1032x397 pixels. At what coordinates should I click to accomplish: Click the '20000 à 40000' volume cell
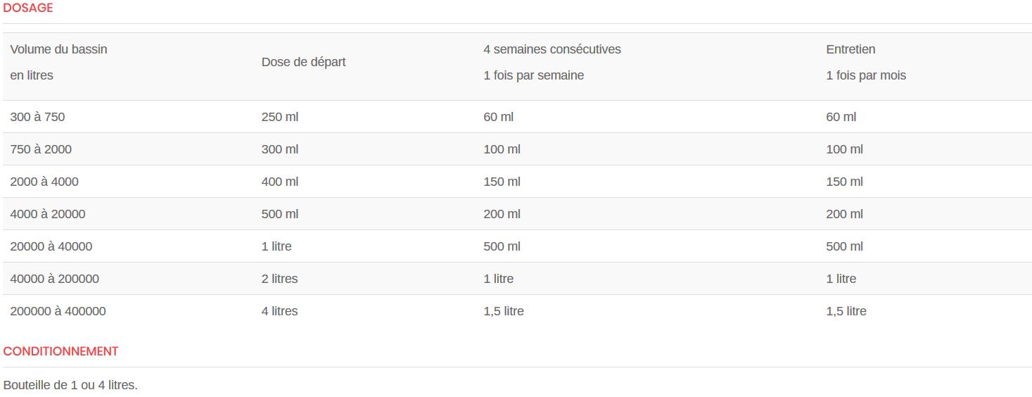coord(51,246)
